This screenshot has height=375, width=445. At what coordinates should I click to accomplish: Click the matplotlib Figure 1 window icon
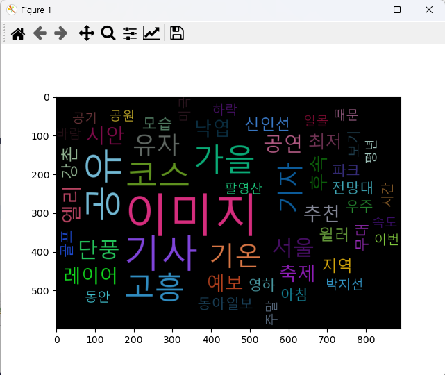tap(12, 10)
